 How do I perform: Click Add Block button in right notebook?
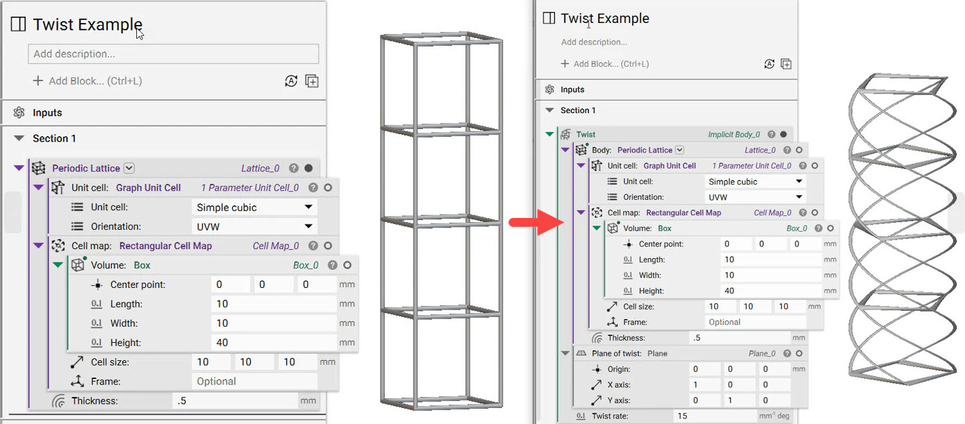click(605, 64)
